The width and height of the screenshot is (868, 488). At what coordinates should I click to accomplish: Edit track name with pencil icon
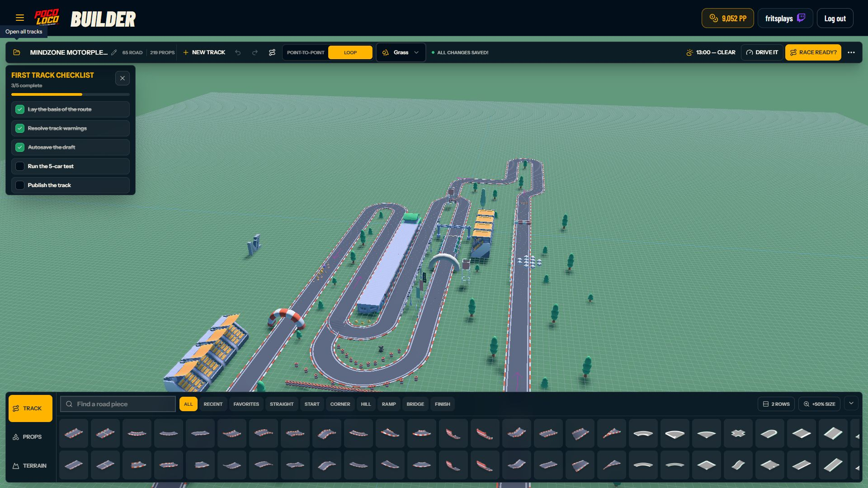coord(114,52)
